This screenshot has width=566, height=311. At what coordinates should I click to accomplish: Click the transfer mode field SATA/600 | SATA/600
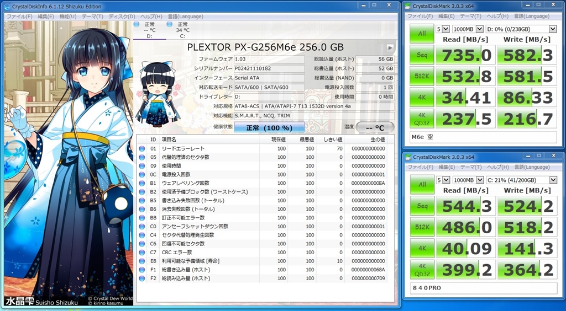coord(269,87)
